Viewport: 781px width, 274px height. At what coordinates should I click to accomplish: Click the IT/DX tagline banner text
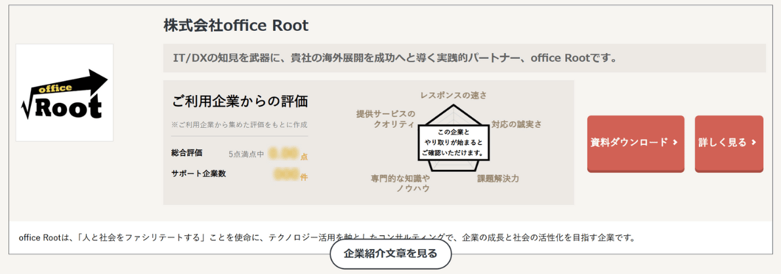395,58
